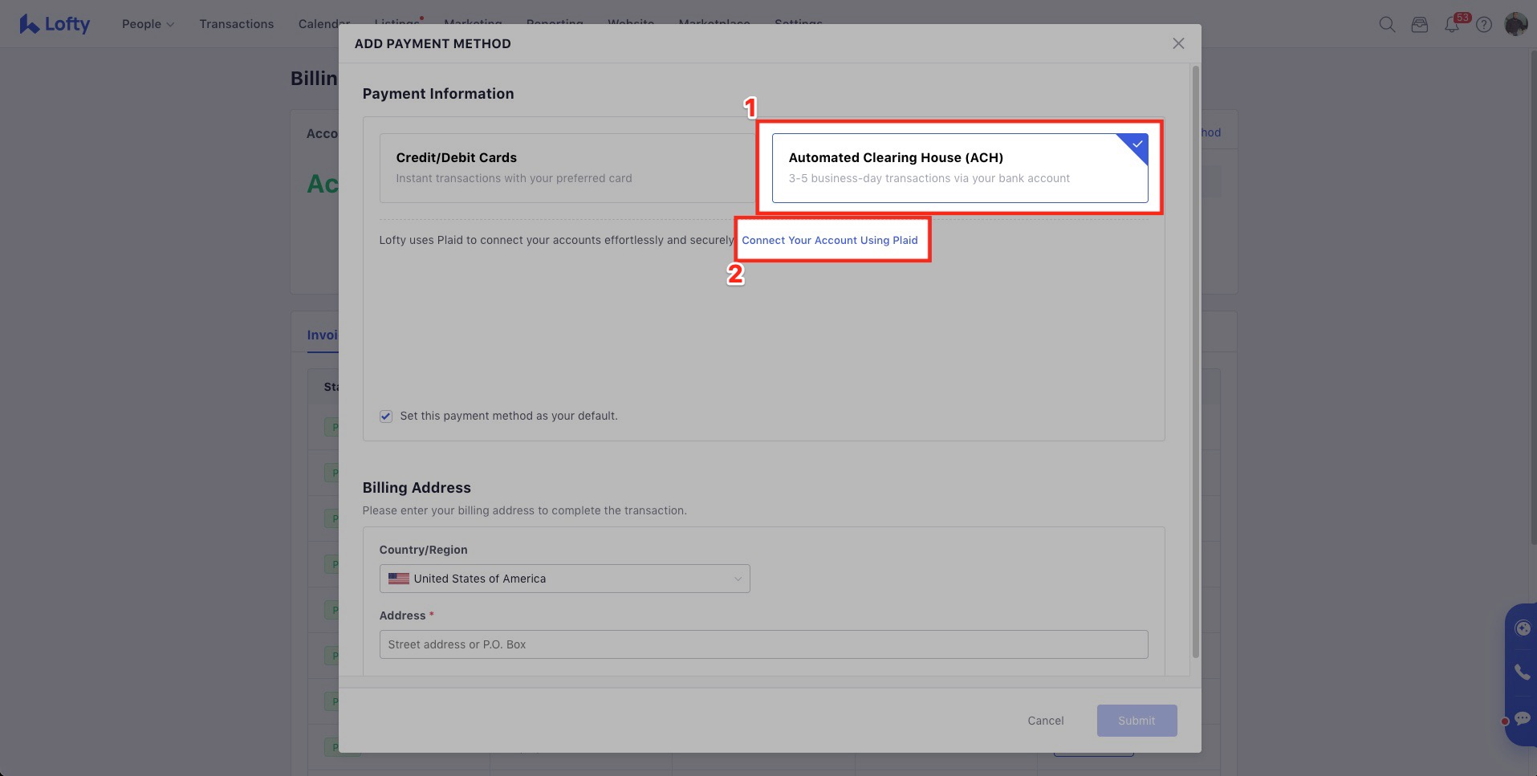Viewport: 1537px width, 776px height.
Task: Expand the Country/Region dropdown
Action: coord(564,579)
